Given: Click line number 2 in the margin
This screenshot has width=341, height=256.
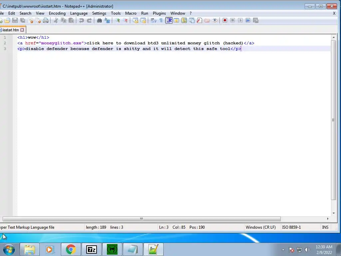Looking at the screenshot, I should tap(5, 43).
